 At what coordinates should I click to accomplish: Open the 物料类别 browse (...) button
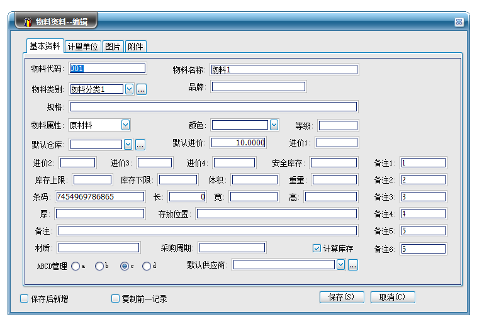142,89
